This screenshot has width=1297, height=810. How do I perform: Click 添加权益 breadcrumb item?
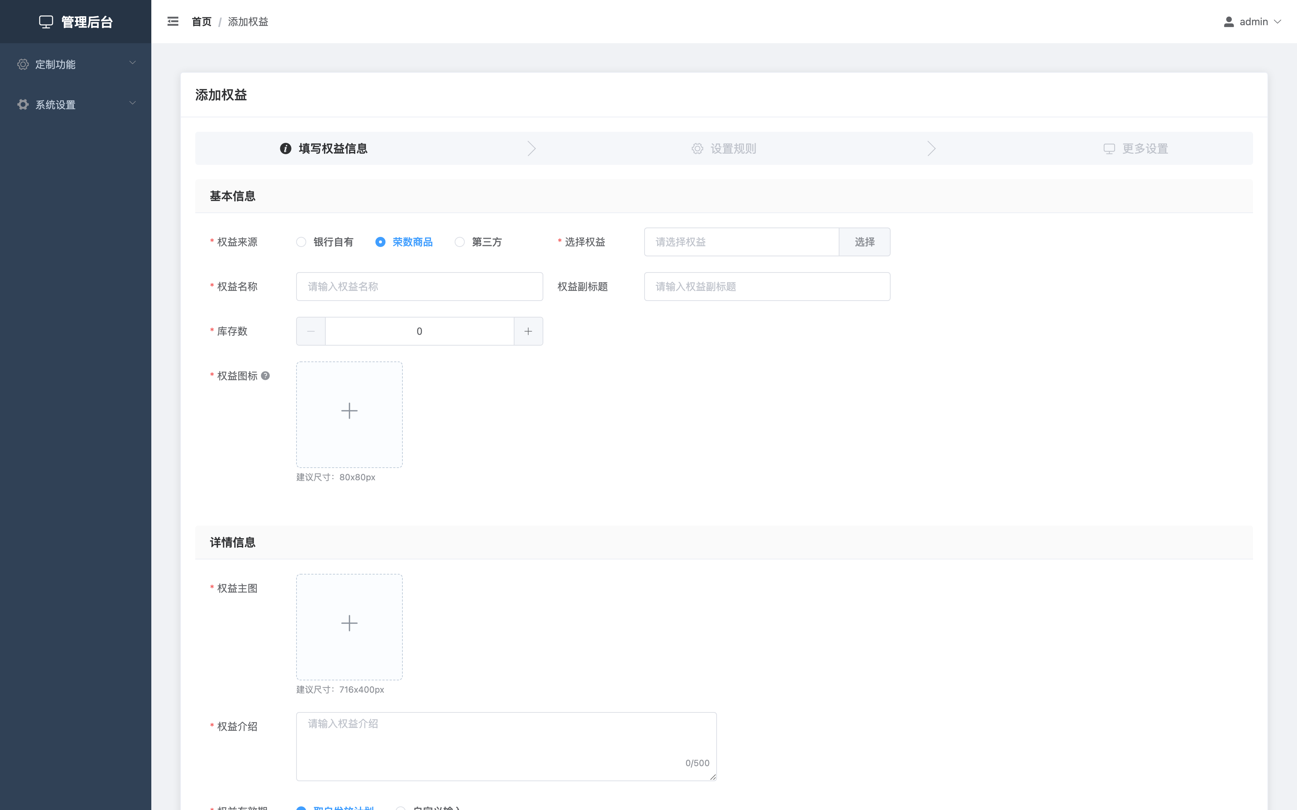(x=248, y=22)
